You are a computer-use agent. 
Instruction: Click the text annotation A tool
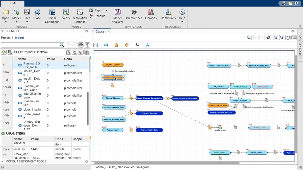148,45
